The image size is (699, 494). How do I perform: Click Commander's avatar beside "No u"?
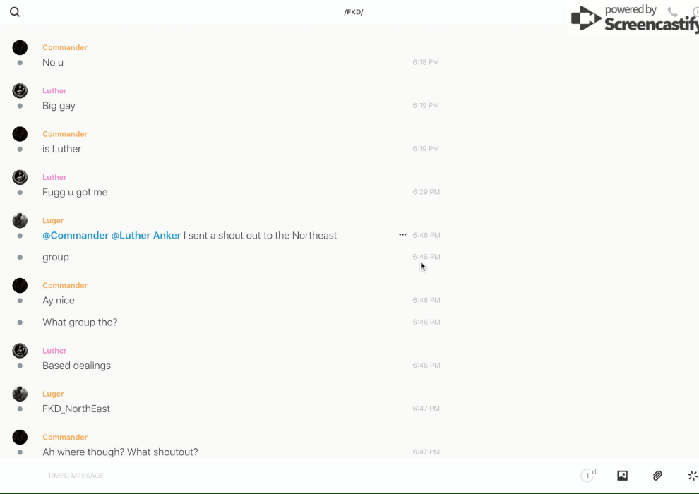[20, 48]
